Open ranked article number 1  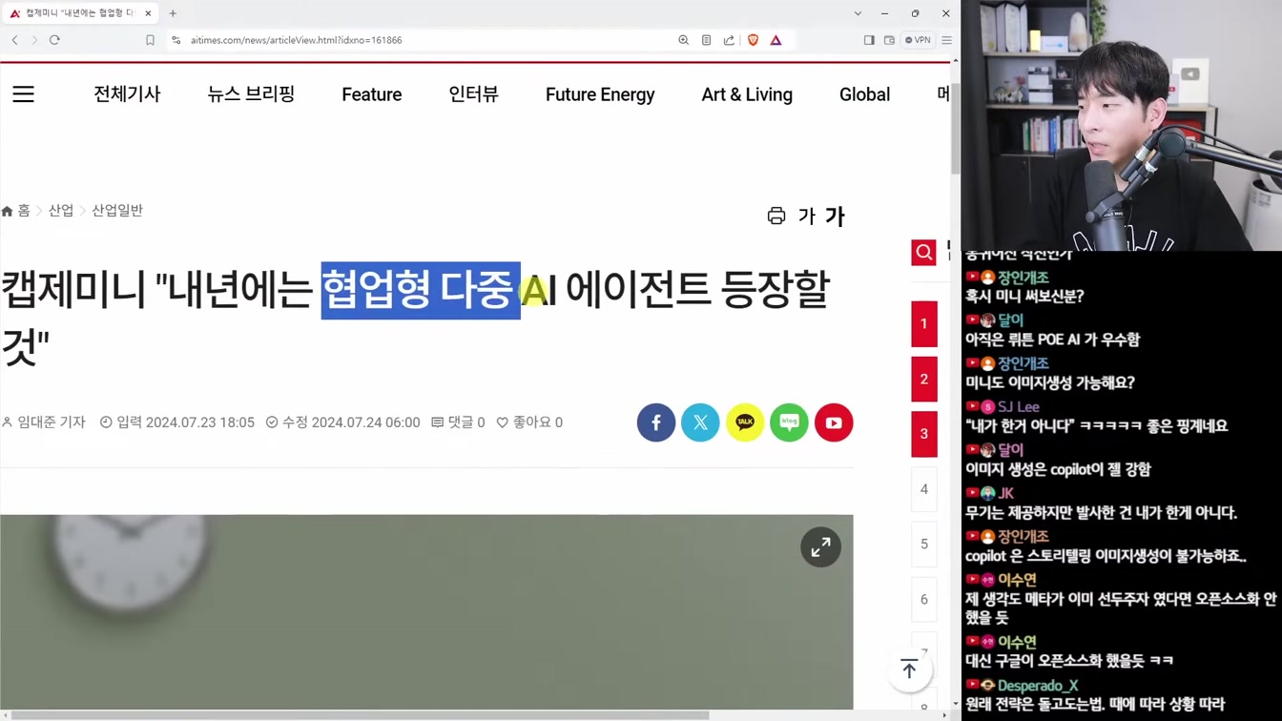[923, 324]
